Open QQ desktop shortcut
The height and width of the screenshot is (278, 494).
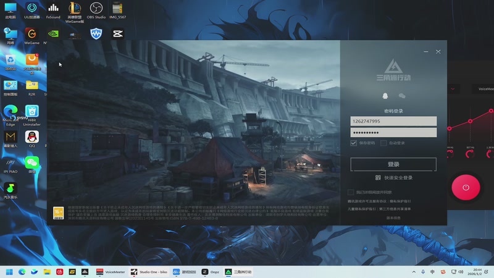32,140
